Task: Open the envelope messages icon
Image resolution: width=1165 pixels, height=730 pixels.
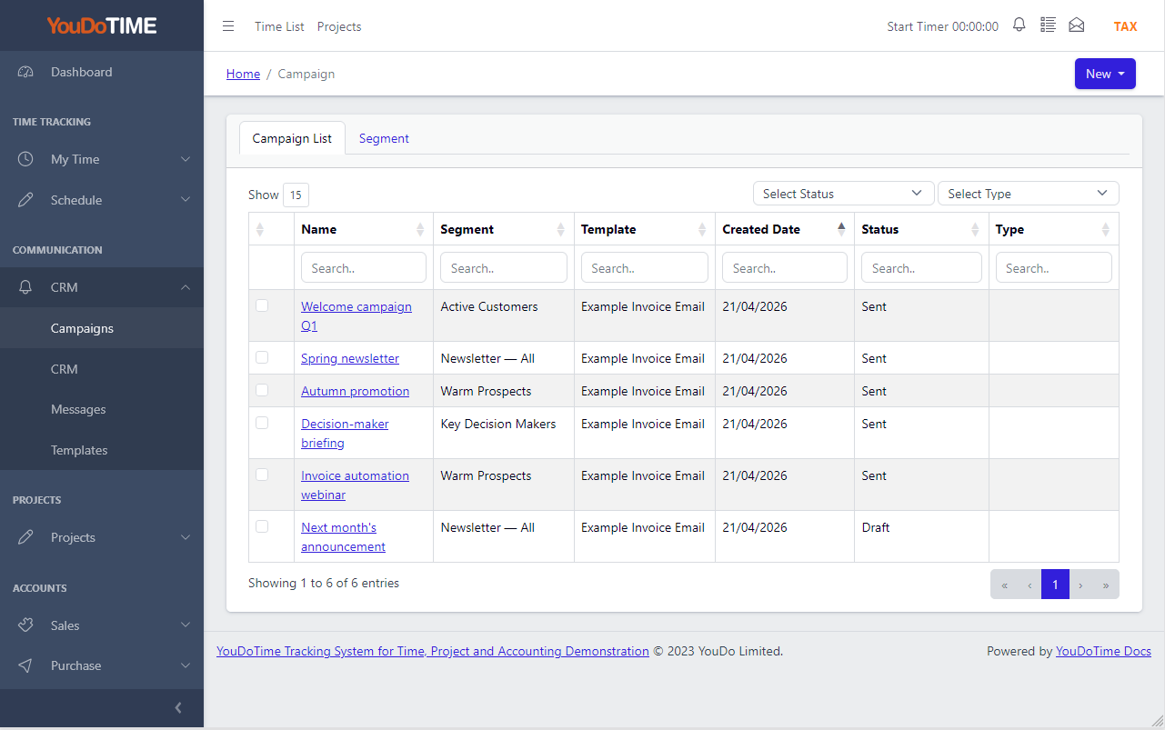Action: point(1077,25)
